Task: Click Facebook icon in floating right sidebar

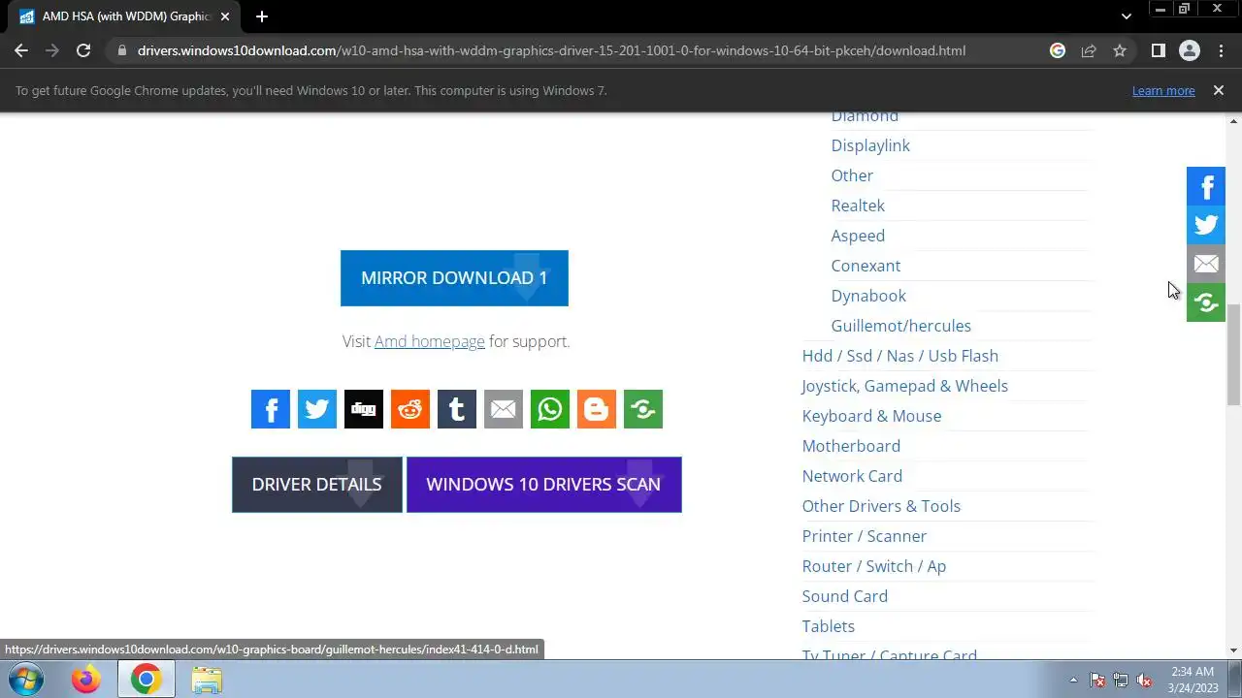Action: (1206, 186)
